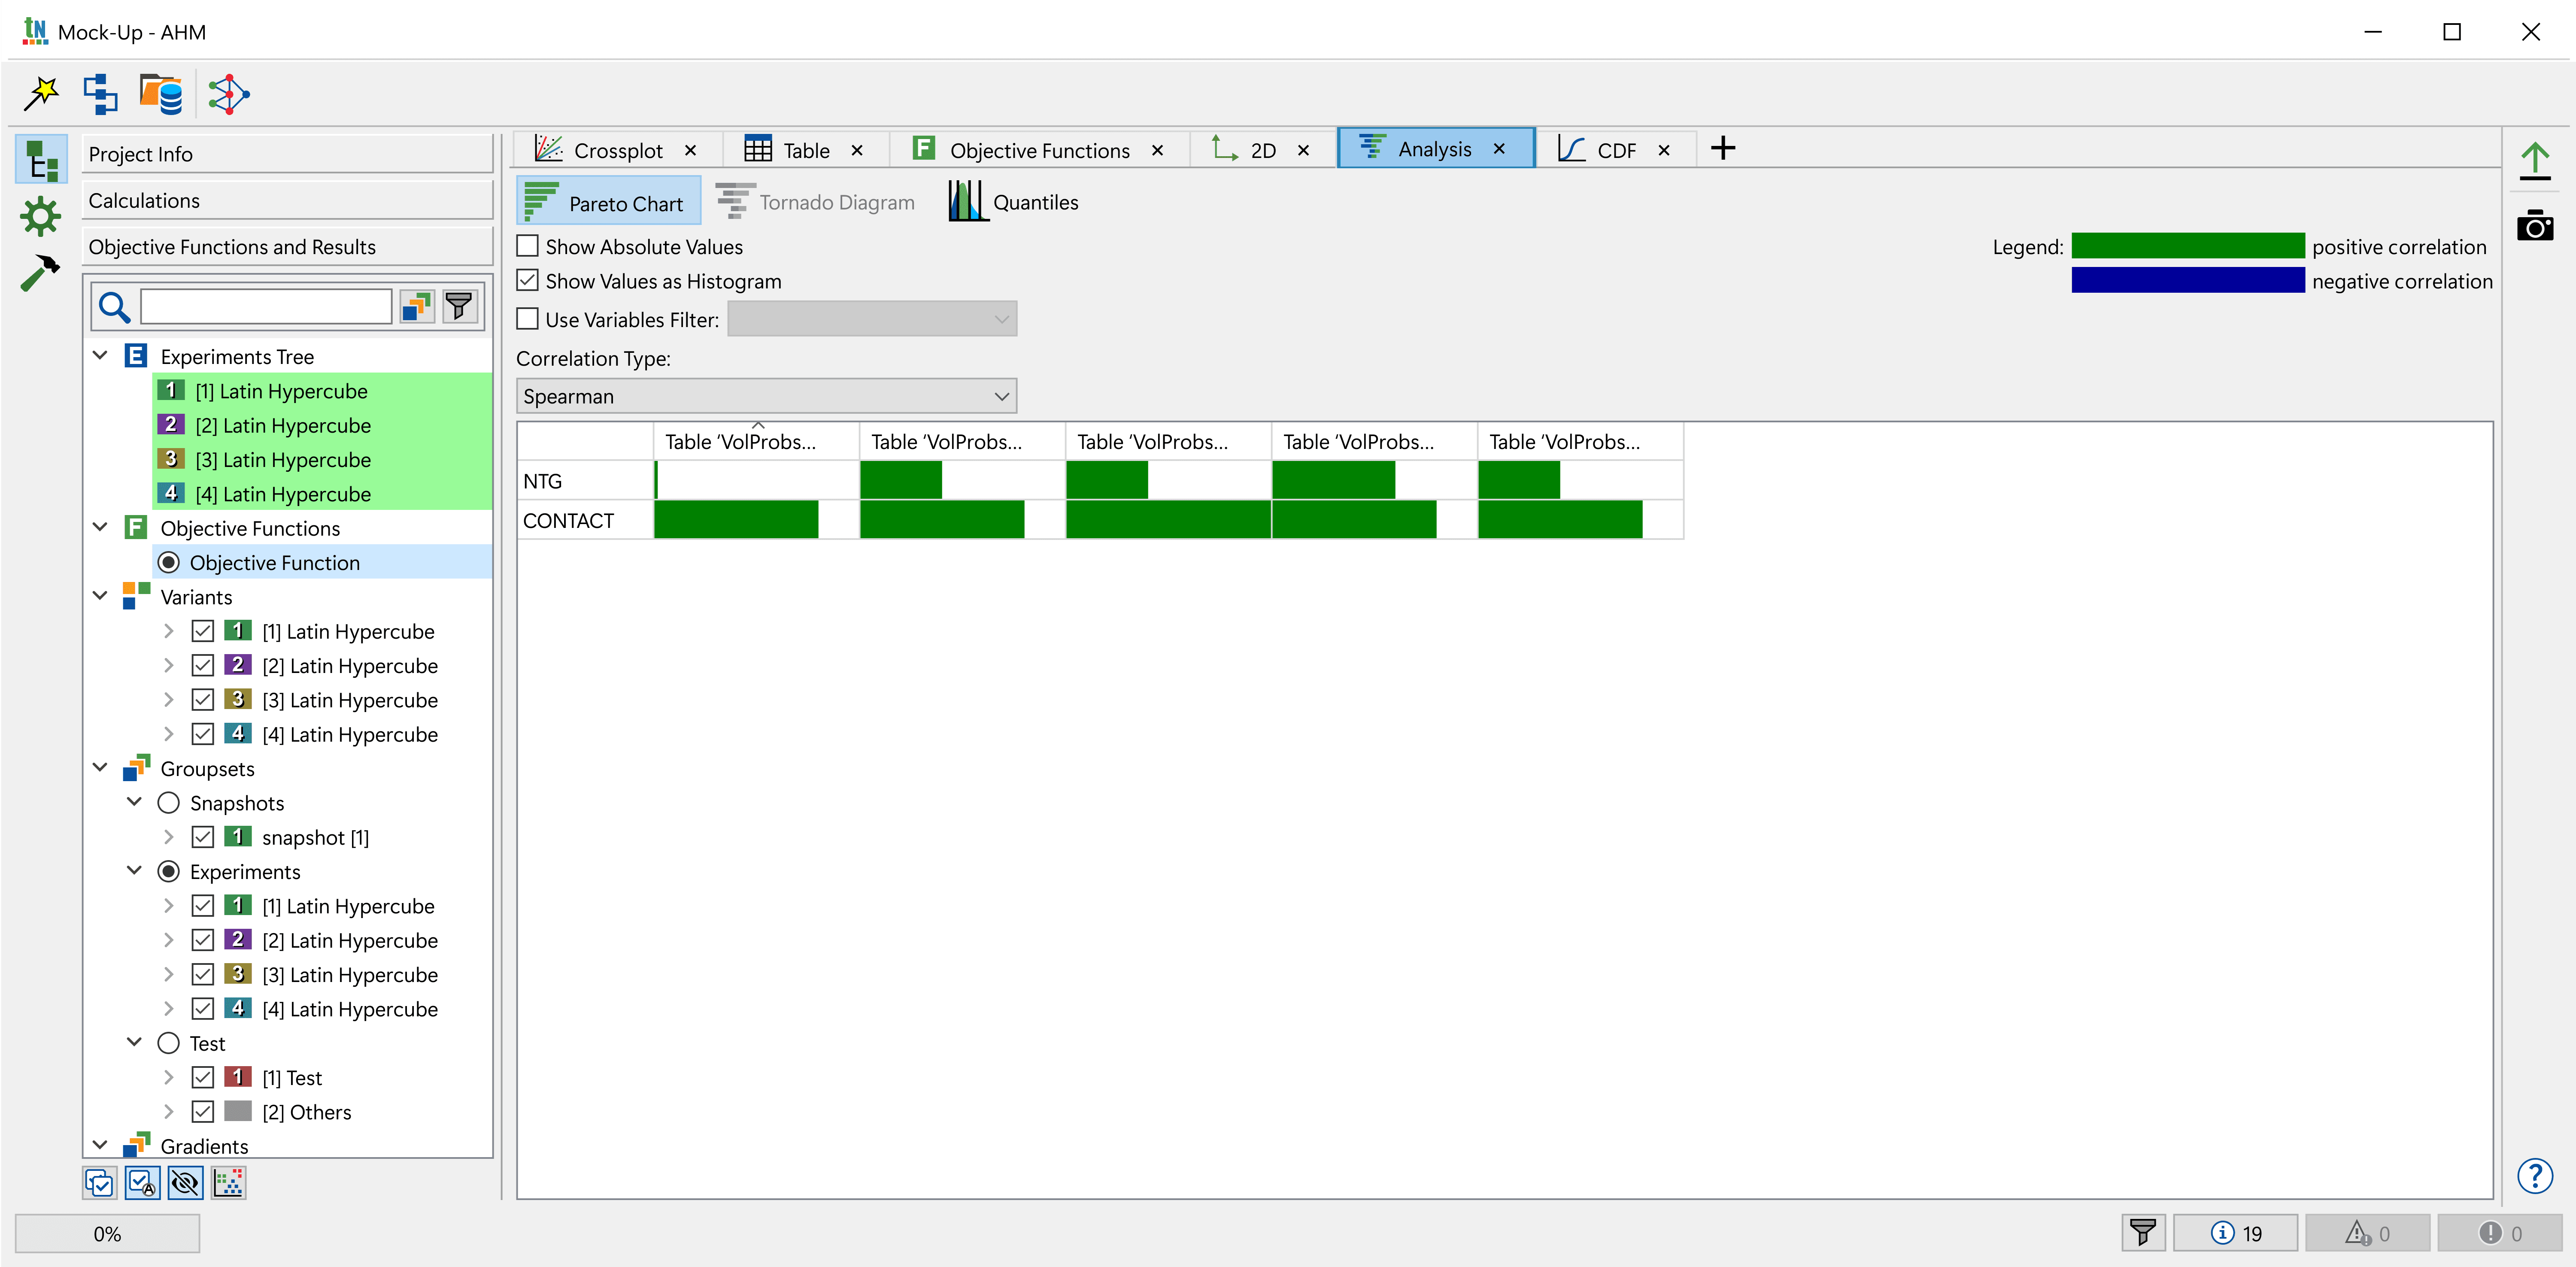Viewport: 2576px width, 1267px height.
Task: Collapse the Experiments Tree node
Action: (x=100, y=356)
